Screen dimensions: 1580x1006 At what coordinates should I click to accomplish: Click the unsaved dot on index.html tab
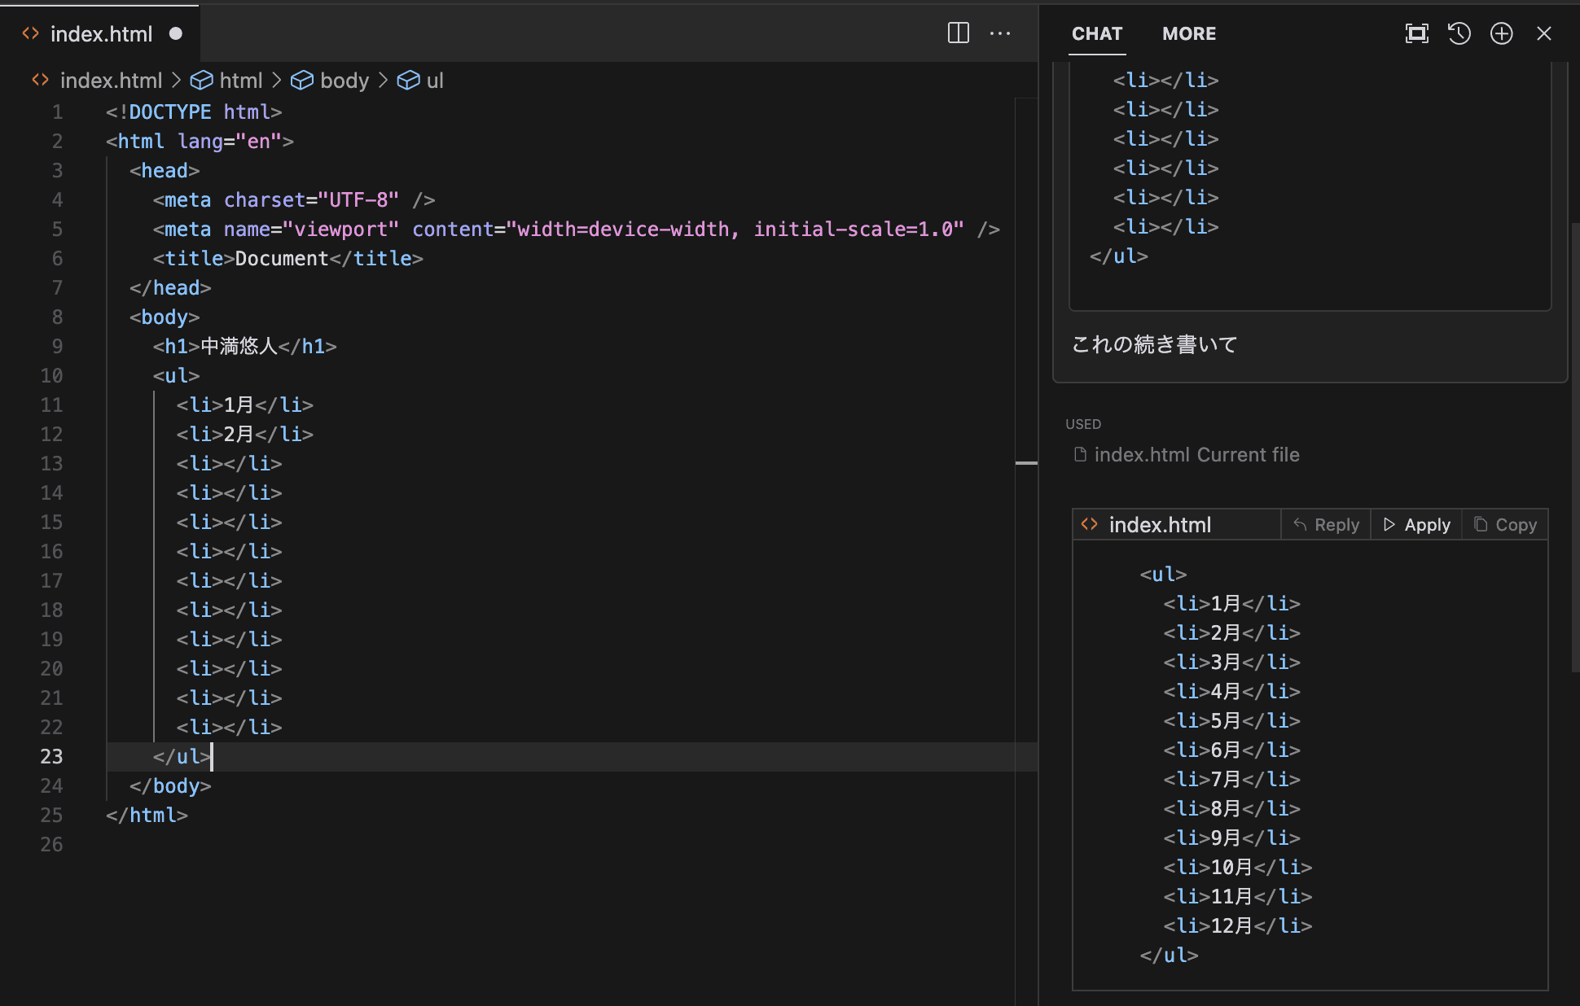175,33
